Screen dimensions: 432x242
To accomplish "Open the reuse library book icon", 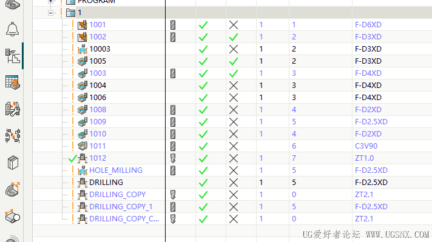I will 13,163.
